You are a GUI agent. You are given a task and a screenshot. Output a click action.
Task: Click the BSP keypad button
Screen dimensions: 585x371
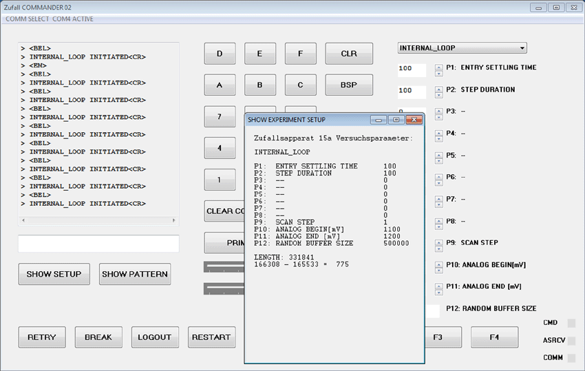(348, 85)
